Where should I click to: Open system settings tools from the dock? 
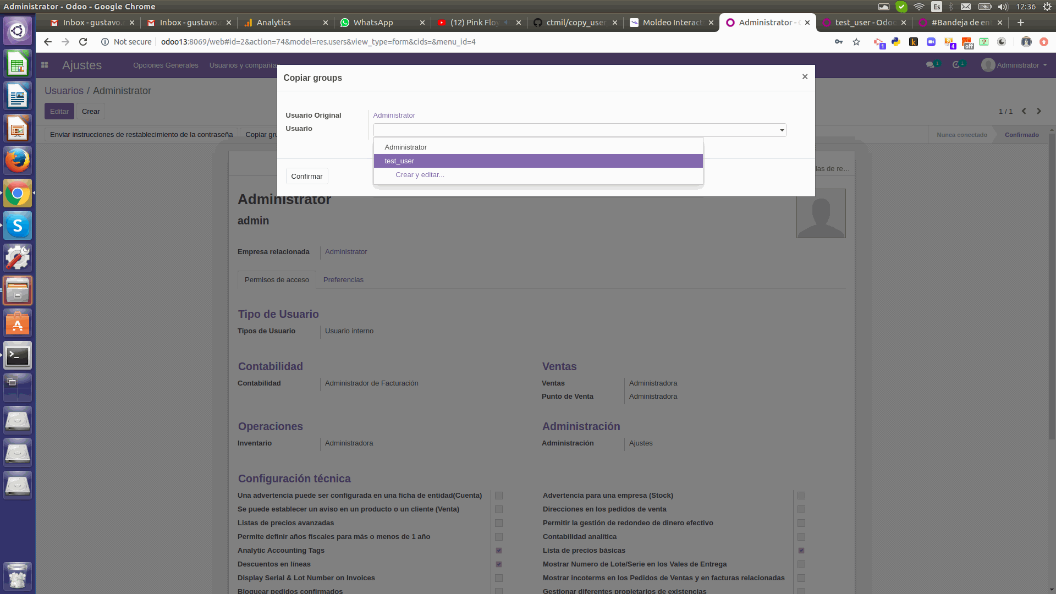(x=18, y=258)
